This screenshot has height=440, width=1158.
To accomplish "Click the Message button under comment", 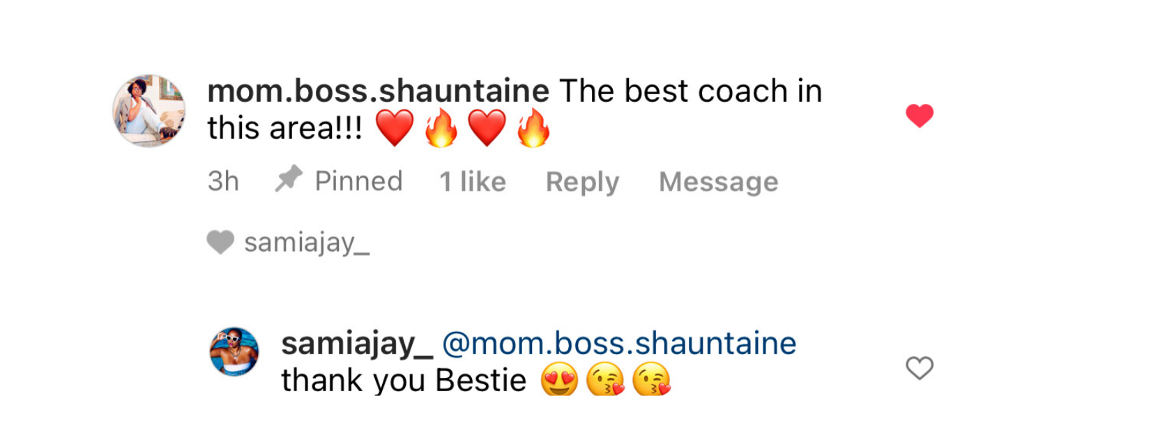I will pos(718,182).
